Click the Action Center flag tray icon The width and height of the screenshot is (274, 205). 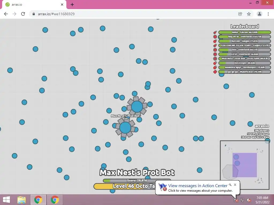click(x=236, y=200)
